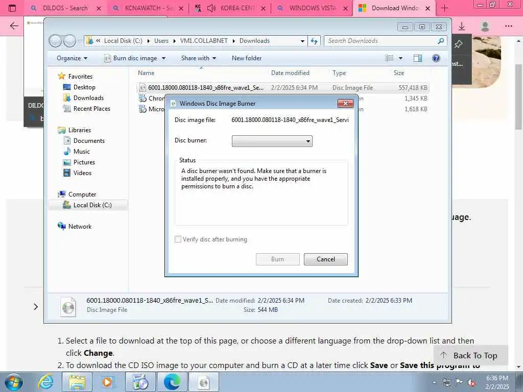
Task: Open the Disc burner dropdown
Action: tap(272, 141)
